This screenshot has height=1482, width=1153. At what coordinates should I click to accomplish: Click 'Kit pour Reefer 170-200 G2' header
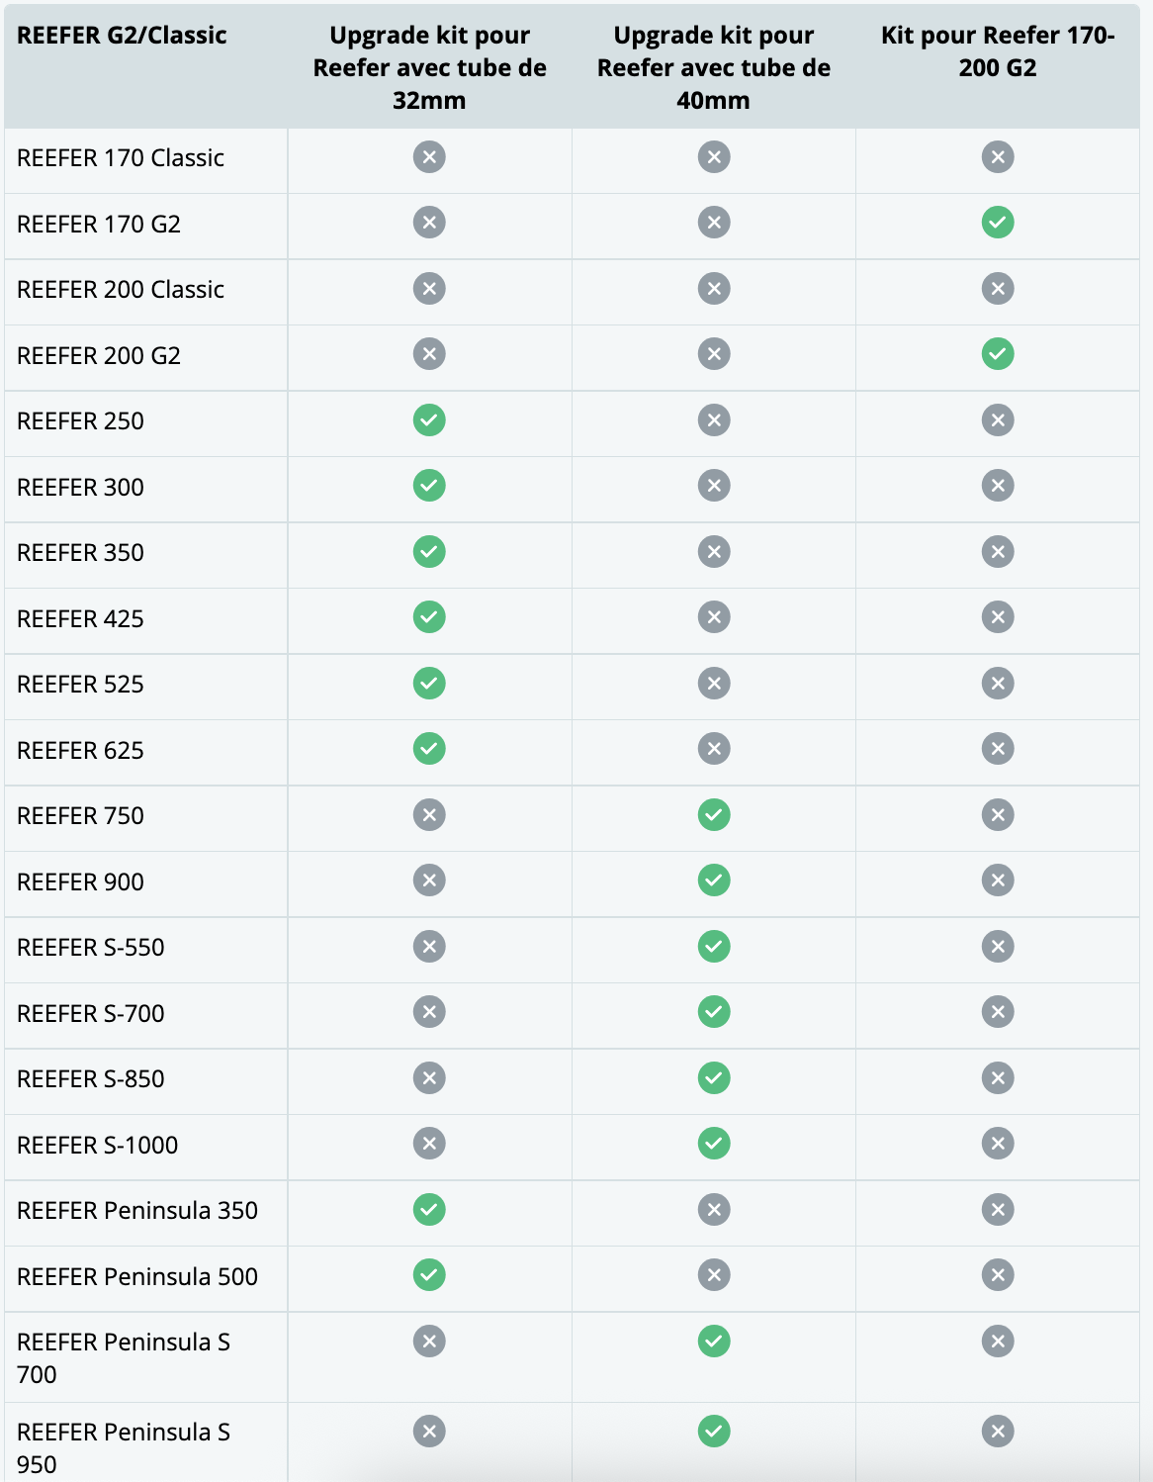[x=997, y=51]
